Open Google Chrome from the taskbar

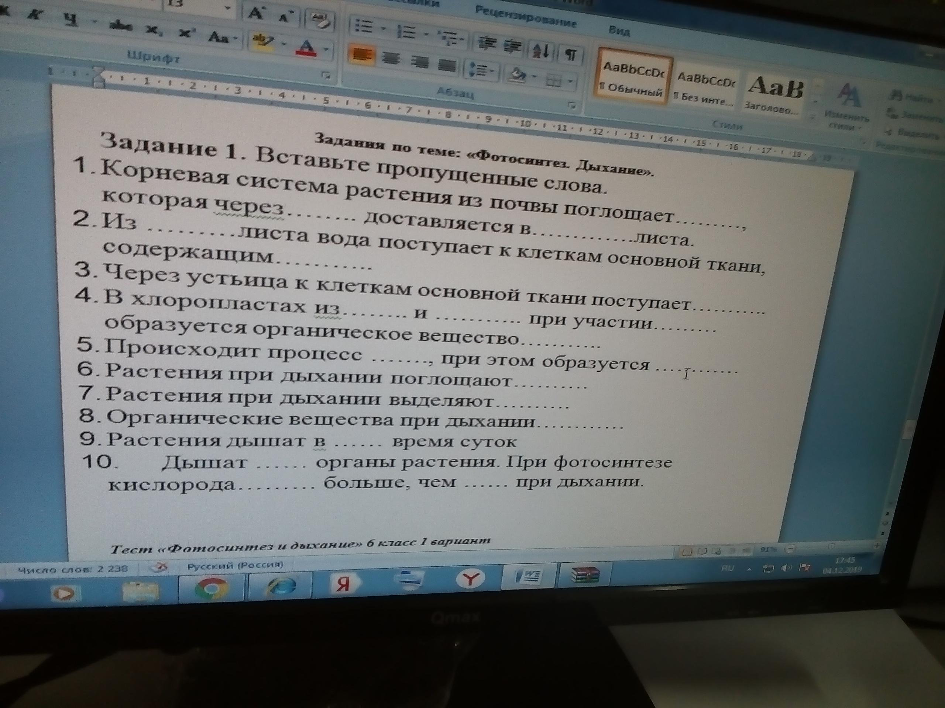[211, 589]
